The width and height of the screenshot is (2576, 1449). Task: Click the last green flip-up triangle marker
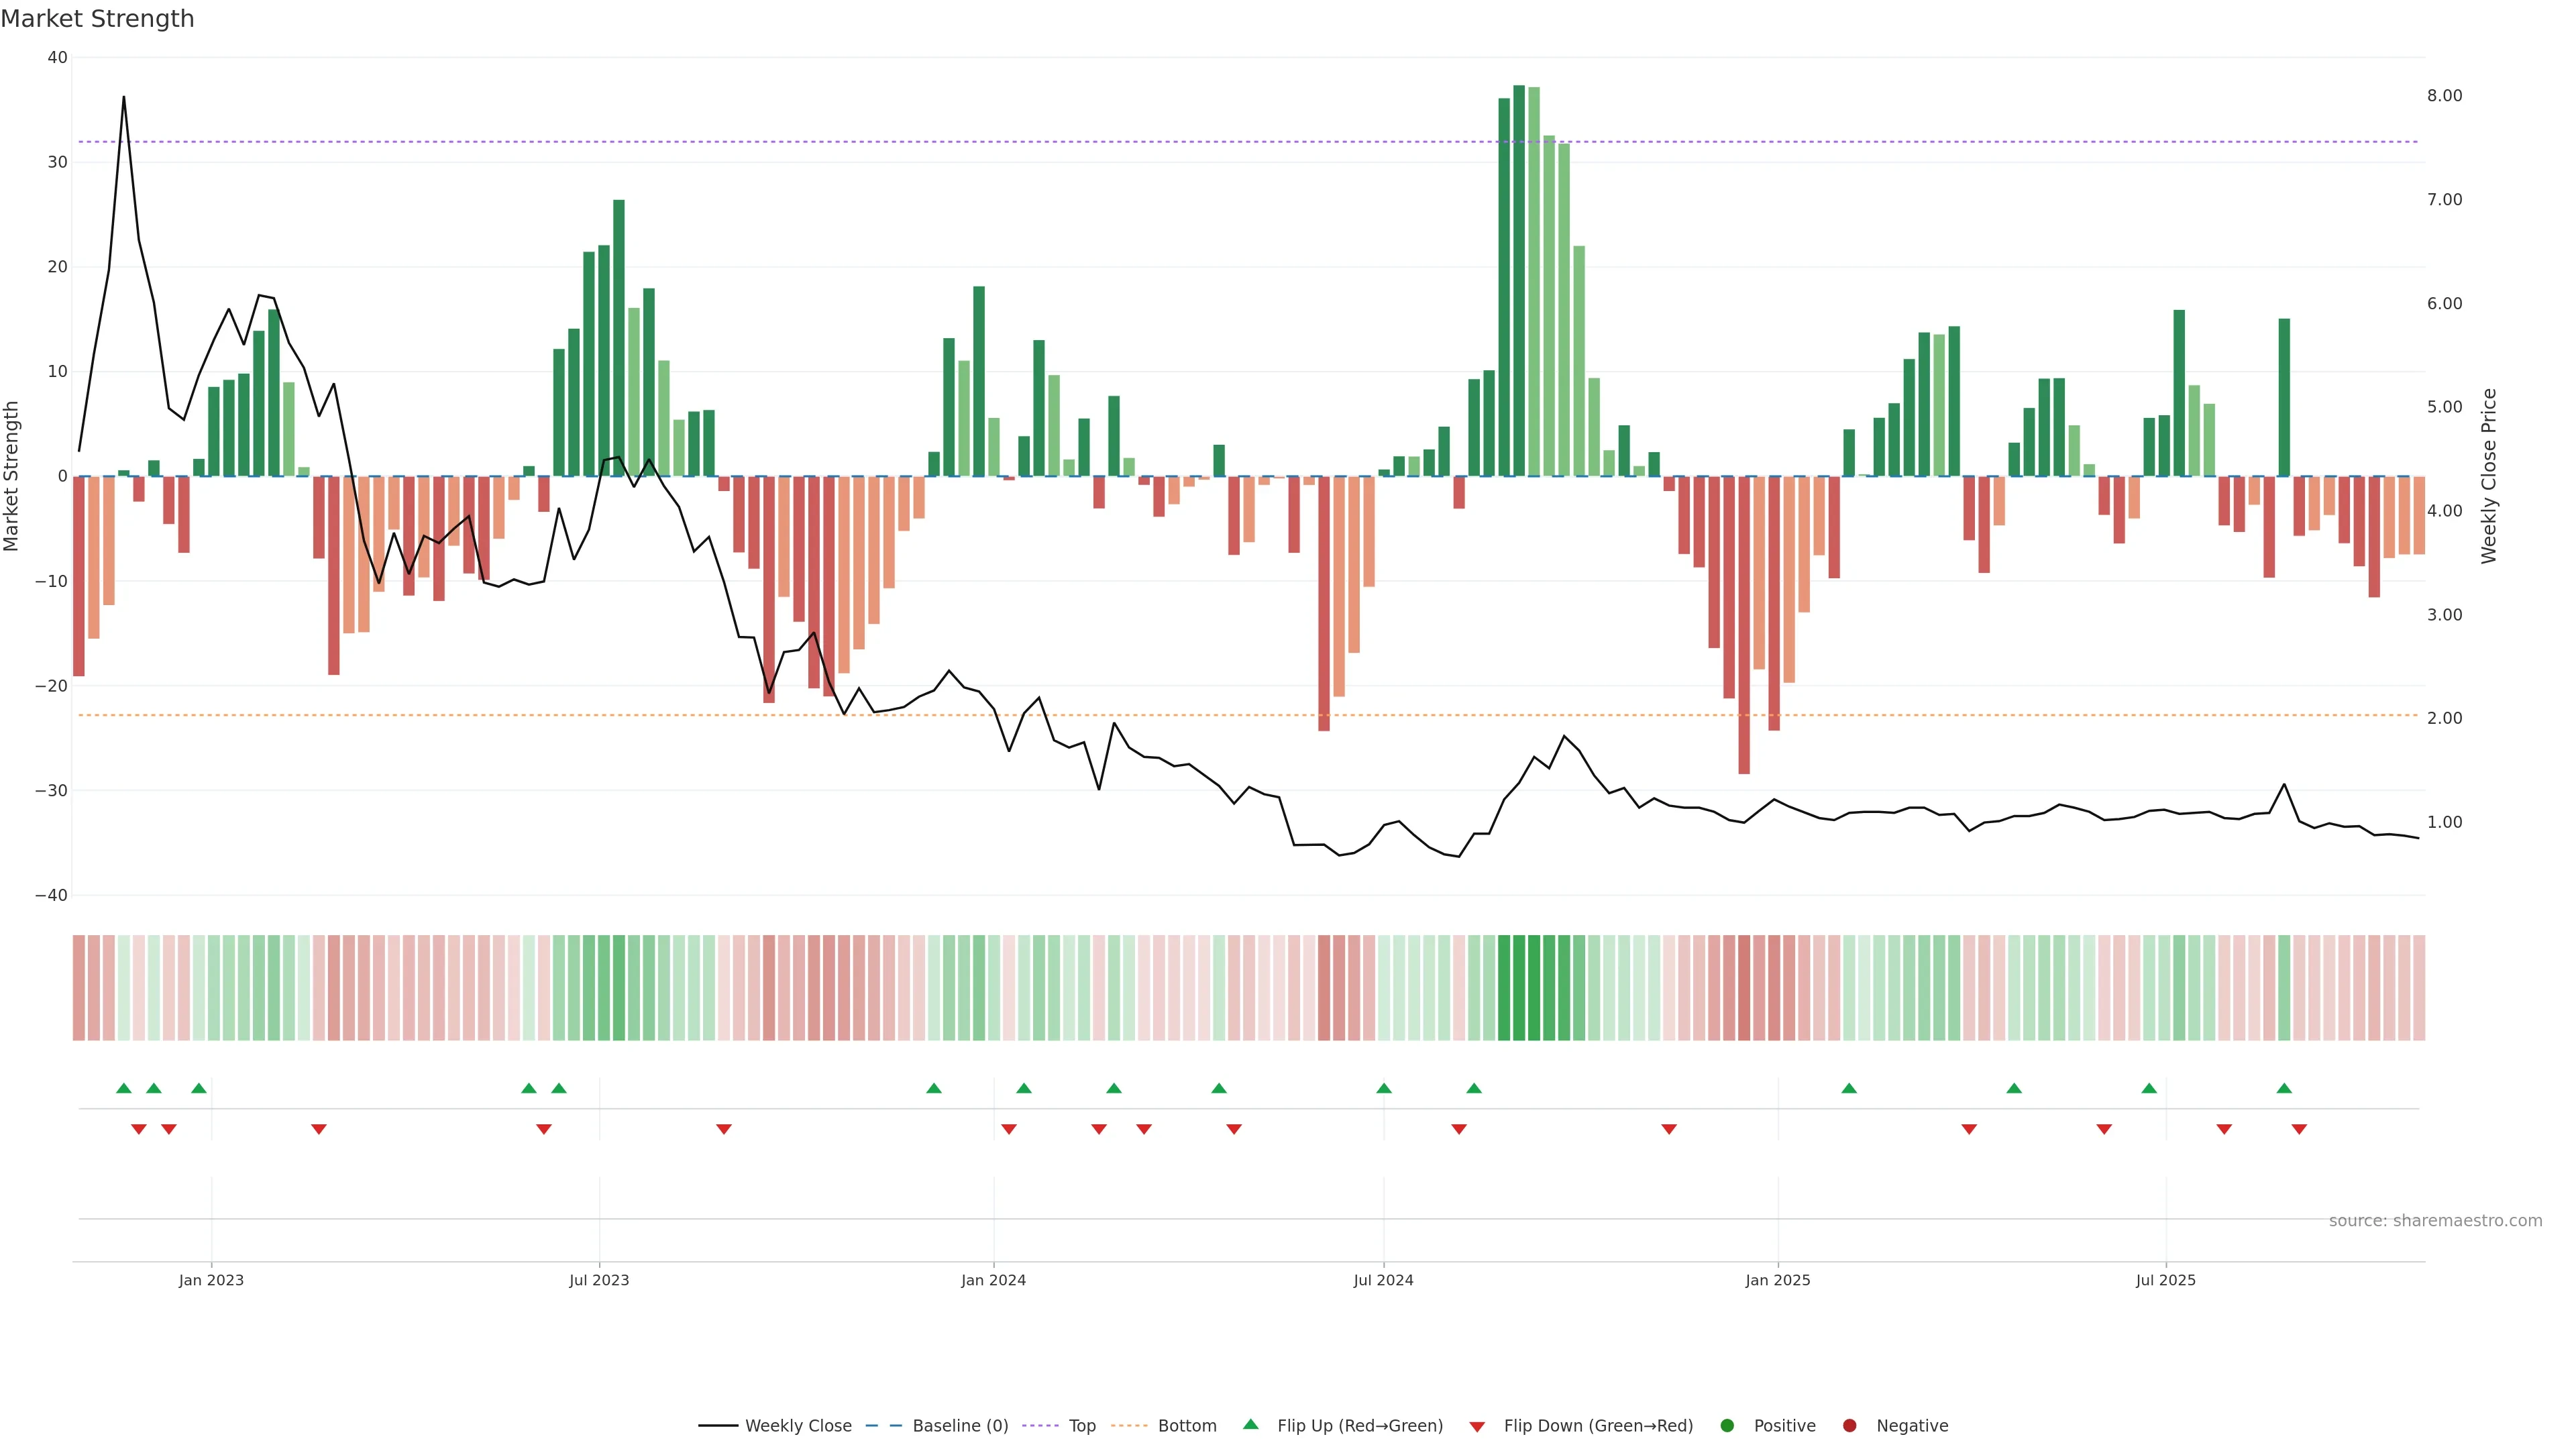click(2284, 1088)
